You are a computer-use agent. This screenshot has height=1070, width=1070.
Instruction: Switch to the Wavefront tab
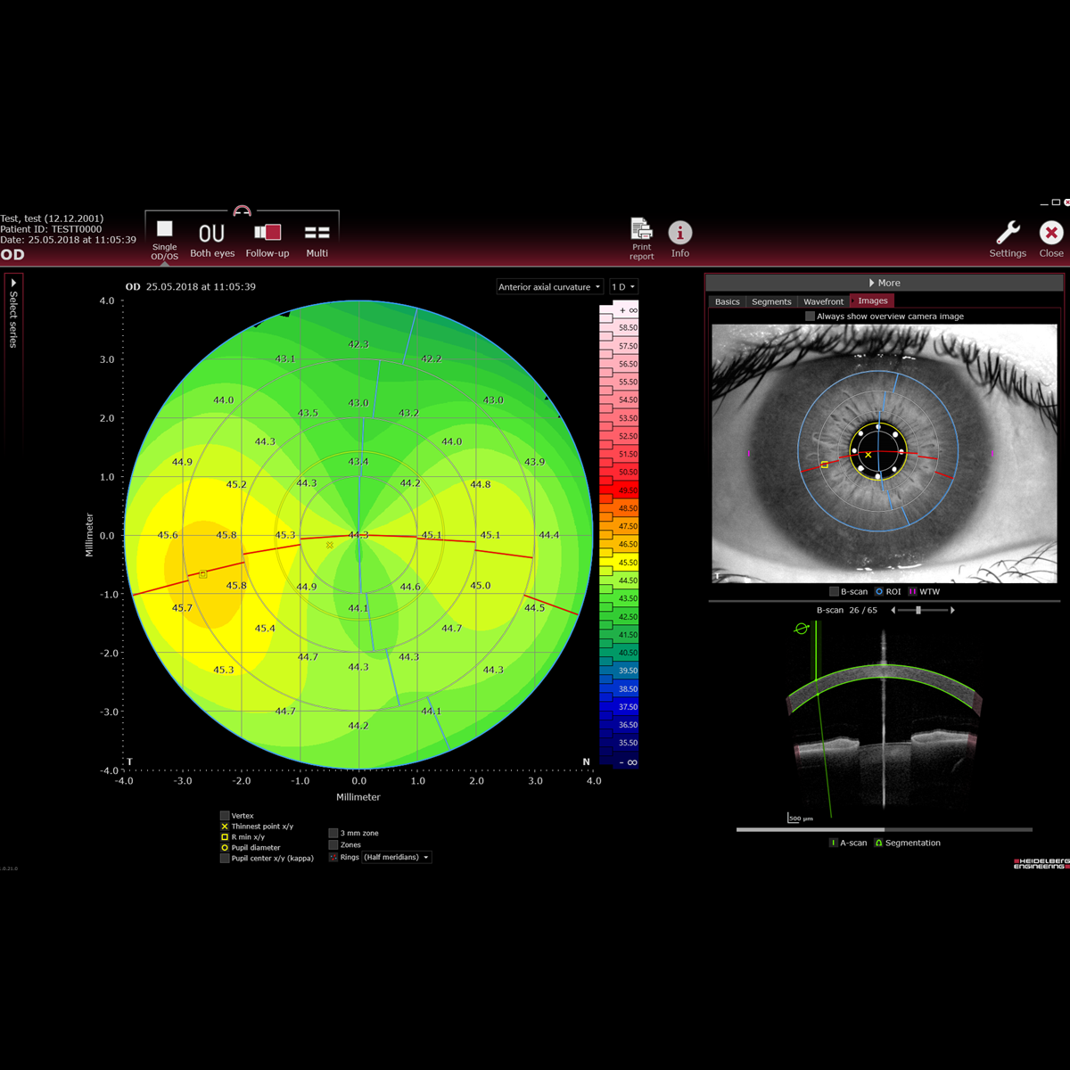click(823, 301)
